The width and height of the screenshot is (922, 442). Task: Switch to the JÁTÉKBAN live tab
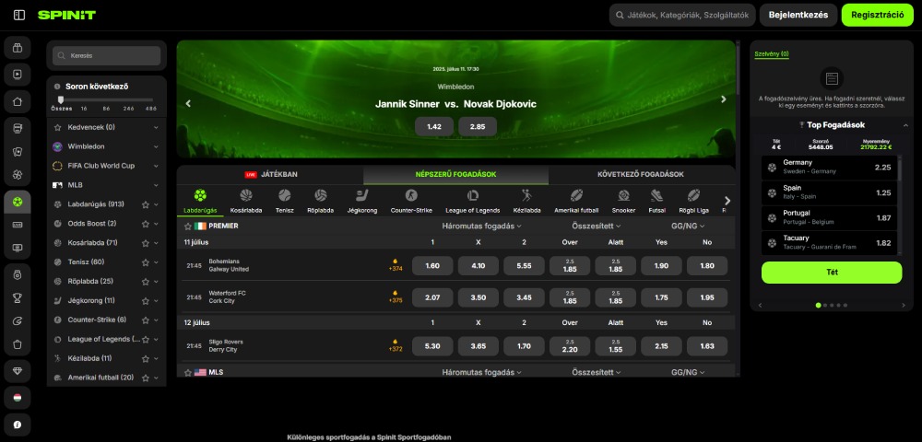(269, 174)
